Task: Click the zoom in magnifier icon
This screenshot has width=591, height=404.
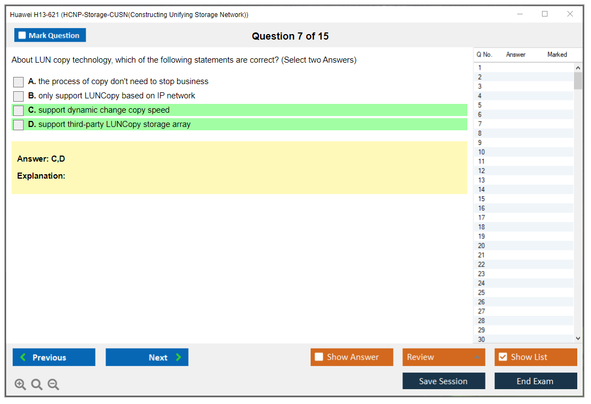Action: click(20, 385)
